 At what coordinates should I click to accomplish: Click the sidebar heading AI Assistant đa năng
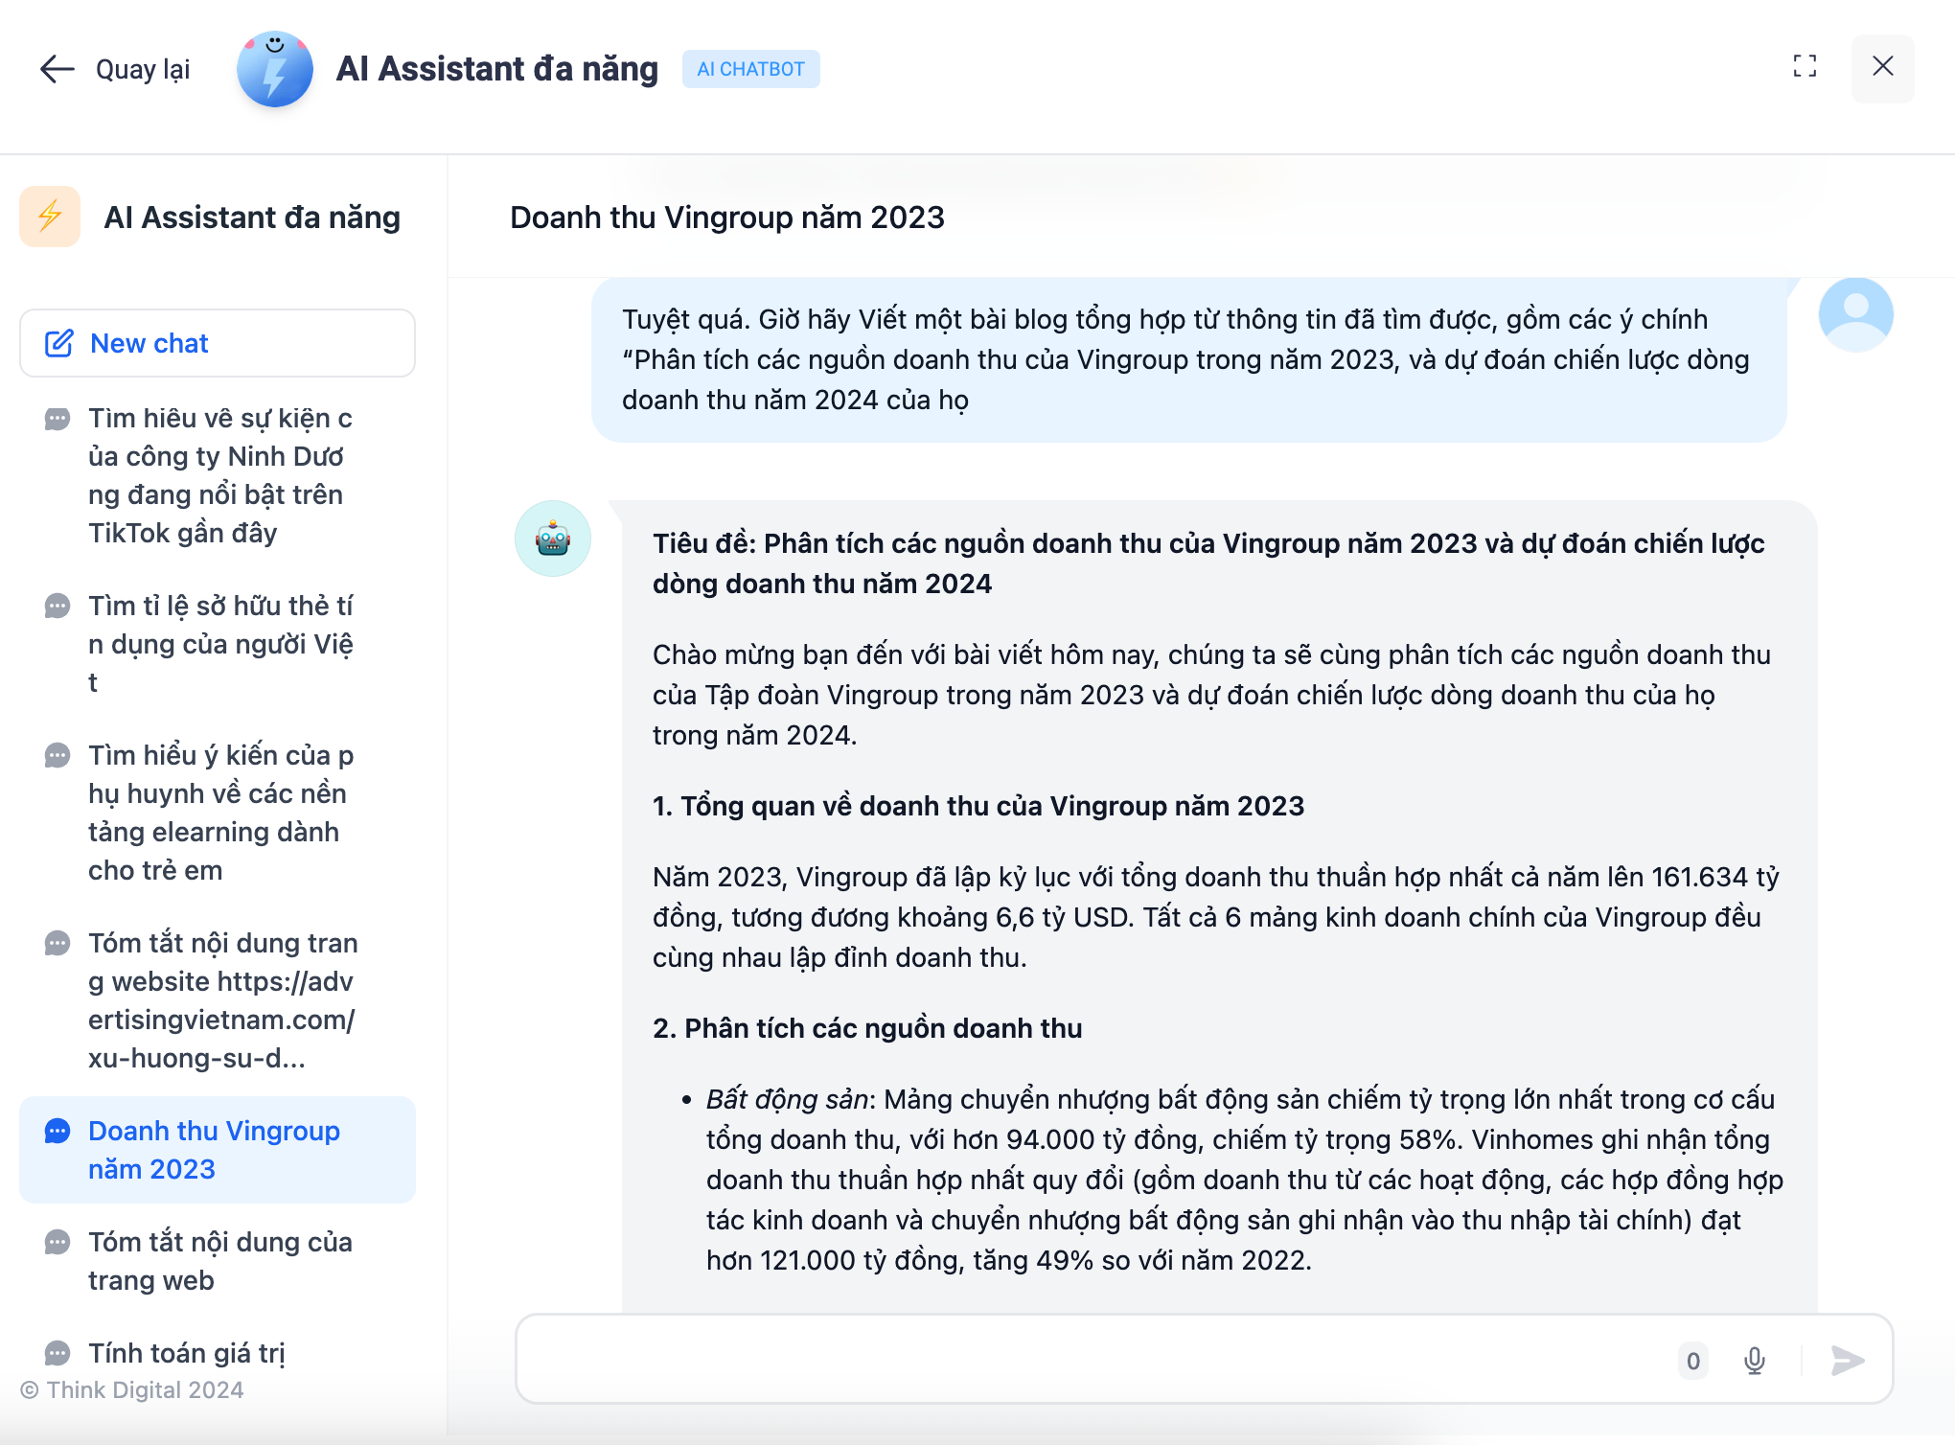(252, 218)
